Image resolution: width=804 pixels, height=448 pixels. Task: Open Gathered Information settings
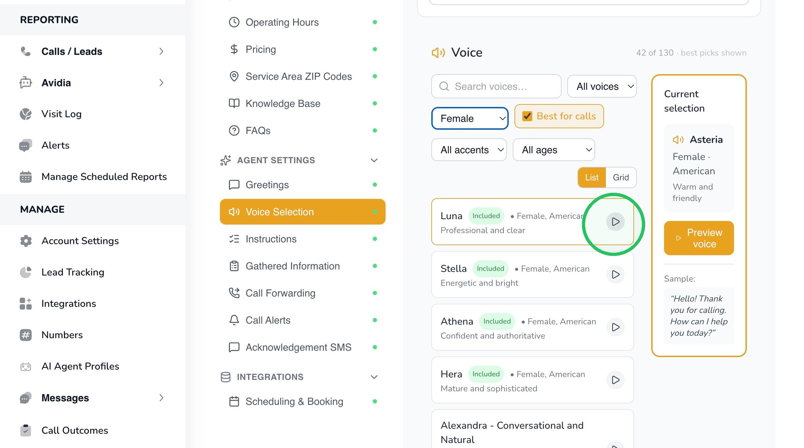[303, 266]
